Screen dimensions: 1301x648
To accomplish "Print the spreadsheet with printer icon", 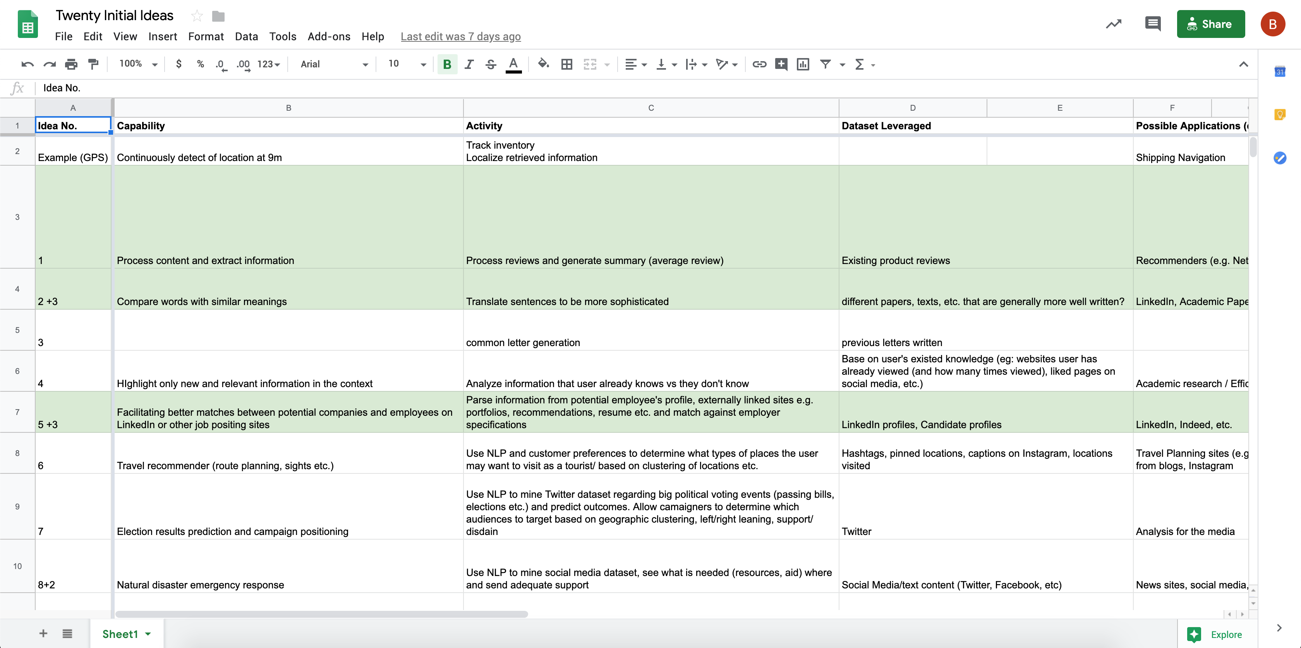I will click(x=71, y=64).
